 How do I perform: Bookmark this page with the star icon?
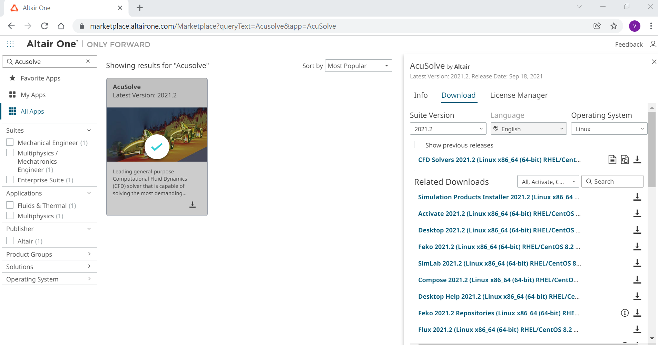point(614,26)
